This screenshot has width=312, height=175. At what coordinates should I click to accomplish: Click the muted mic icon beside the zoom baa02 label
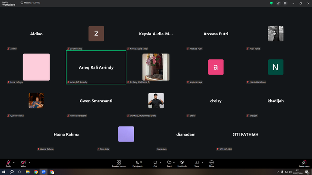tap(68, 49)
